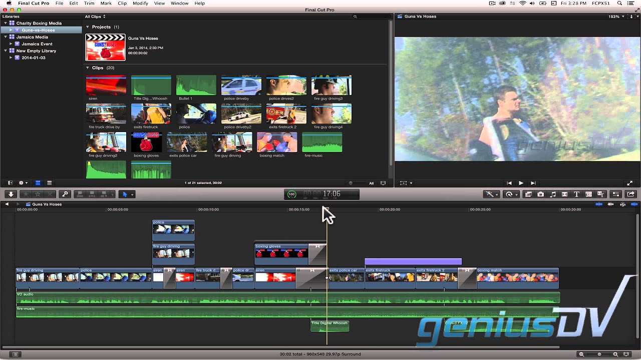Open the Enhancements magic wand menu
This screenshot has height=360, width=641.
(x=491, y=194)
